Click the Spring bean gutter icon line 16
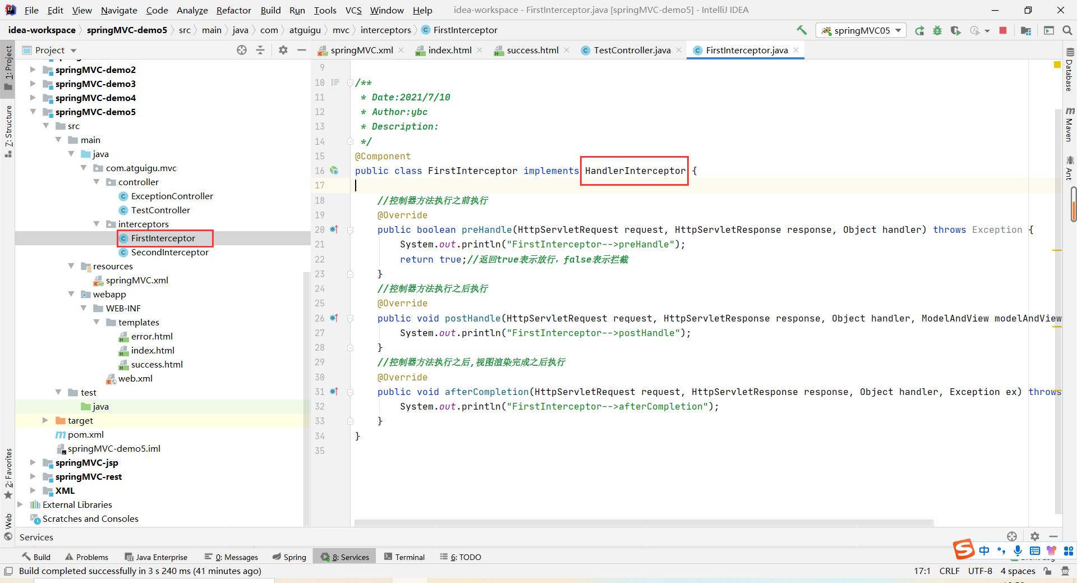The image size is (1077, 583). point(334,171)
